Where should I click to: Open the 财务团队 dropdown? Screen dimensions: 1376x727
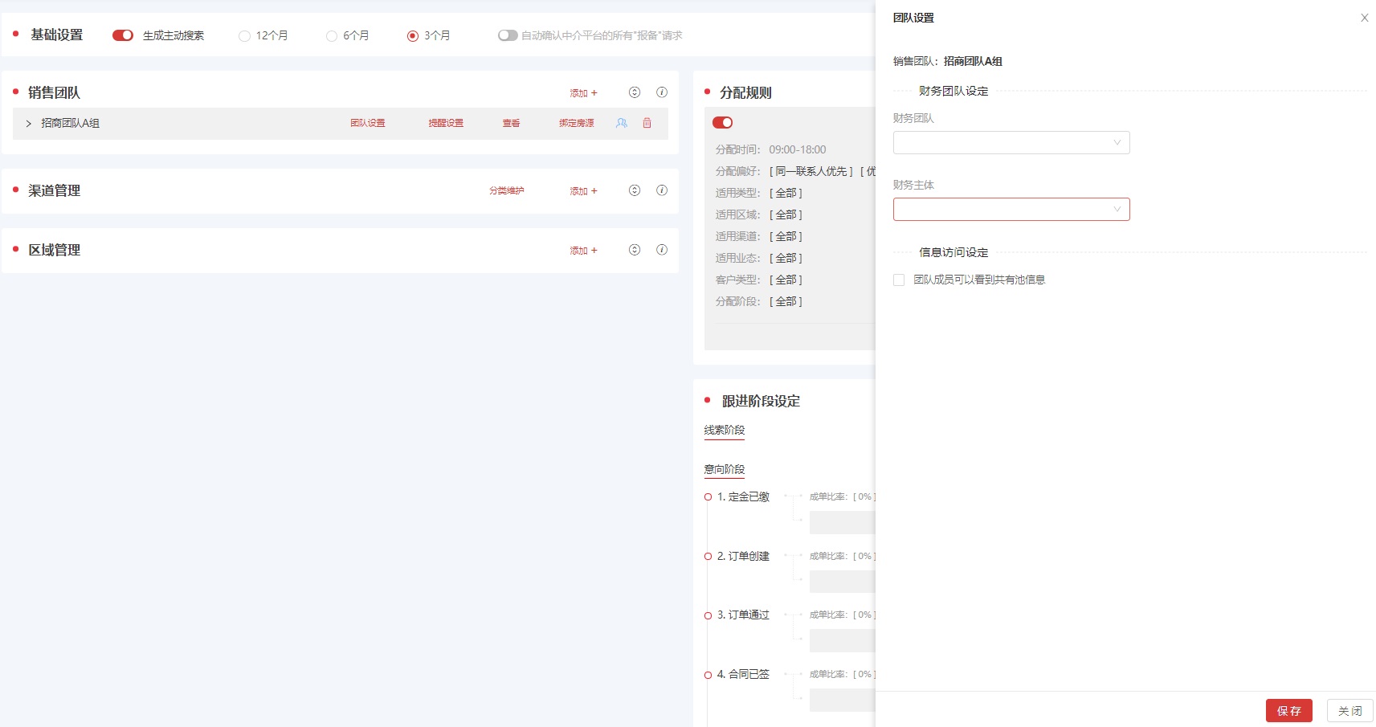point(1011,143)
